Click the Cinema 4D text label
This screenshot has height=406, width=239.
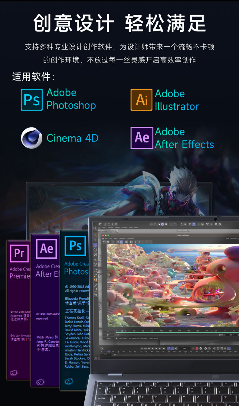click(73, 138)
